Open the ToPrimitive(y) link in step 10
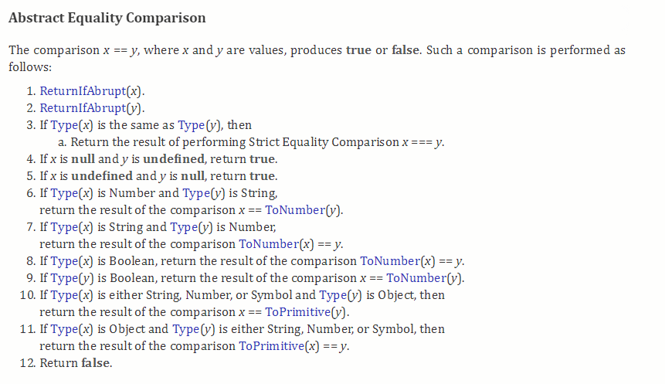This screenshot has width=665, height=384. point(297,312)
